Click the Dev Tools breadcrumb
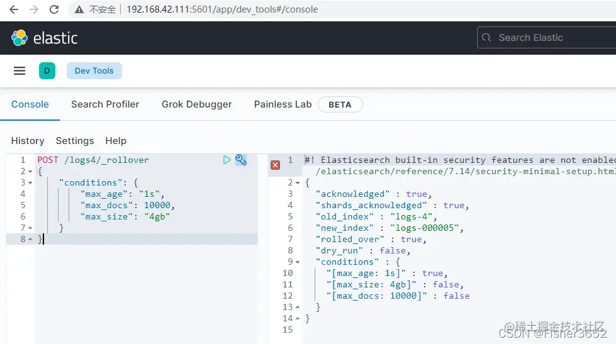 [x=94, y=70]
